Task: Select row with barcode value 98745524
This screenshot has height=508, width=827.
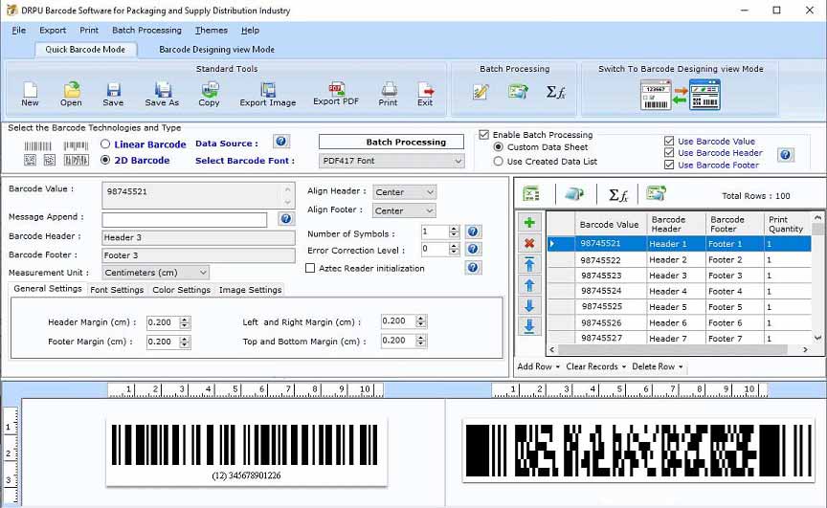Action: click(679, 291)
